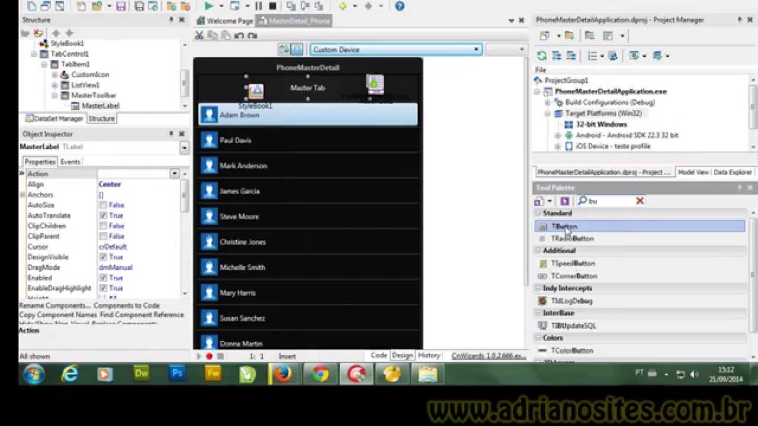
Task: Click the Windows Start orb
Action: (x=35, y=374)
